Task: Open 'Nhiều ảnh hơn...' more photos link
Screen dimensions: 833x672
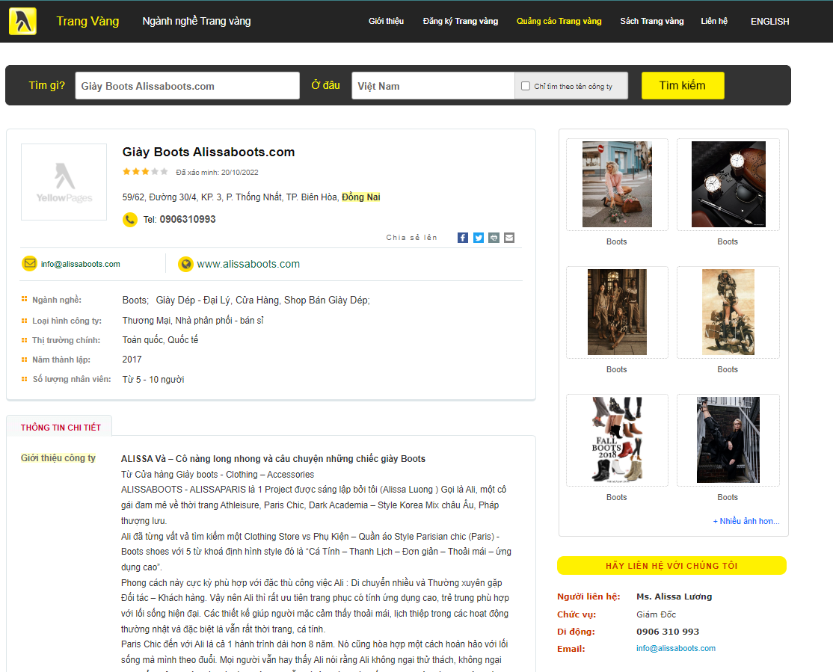Action: [746, 521]
